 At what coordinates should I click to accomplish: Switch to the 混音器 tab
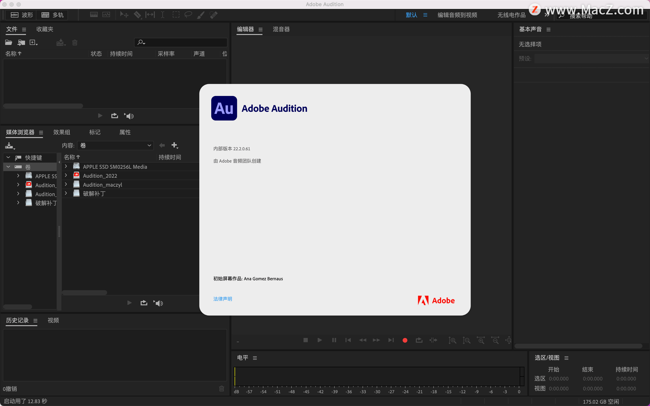[x=281, y=29]
